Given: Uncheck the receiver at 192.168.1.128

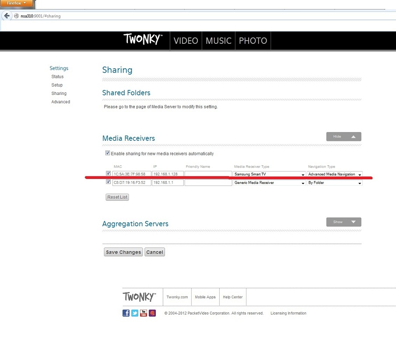Looking at the screenshot, I should click(108, 173).
